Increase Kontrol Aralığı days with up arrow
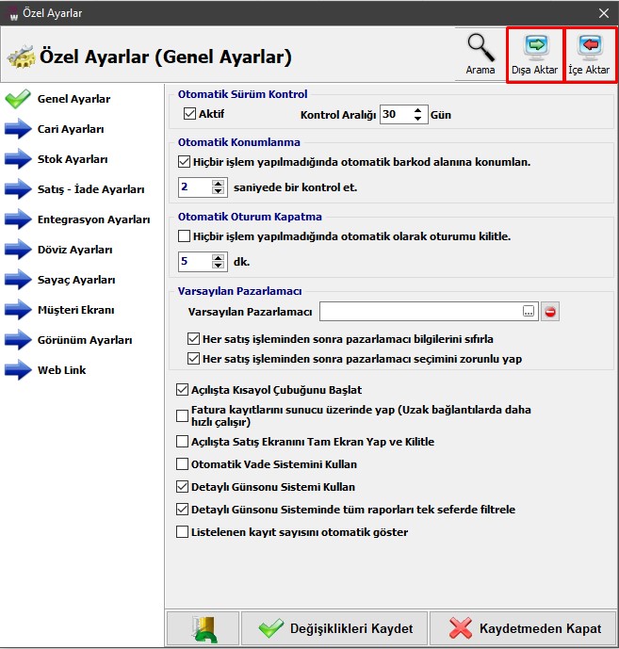The image size is (619, 649). tap(417, 110)
